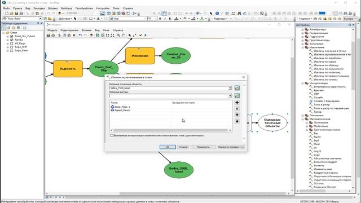Click OK in the tool dialog

tap(168, 147)
